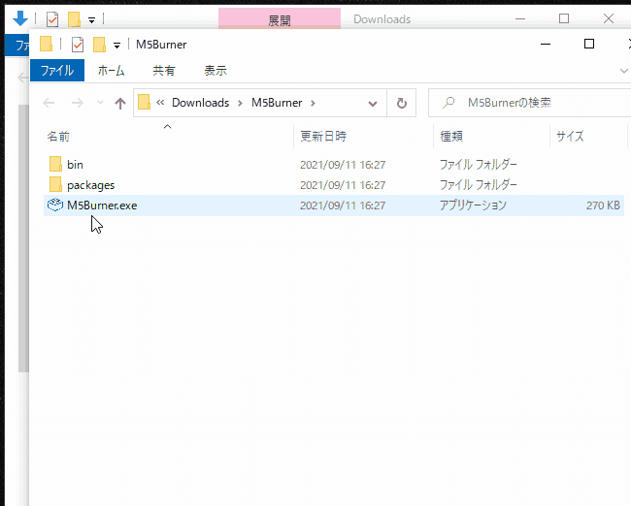Select the M5Burner.exe application icon
631x506 pixels.
click(55, 205)
